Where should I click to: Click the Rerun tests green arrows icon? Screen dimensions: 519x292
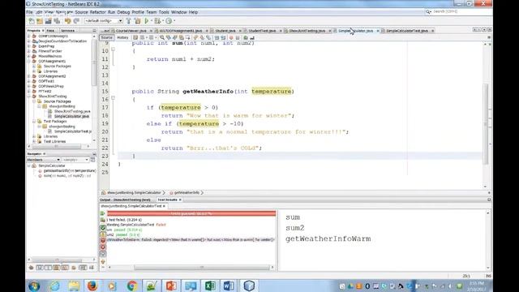pyautogui.click(x=103, y=213)
